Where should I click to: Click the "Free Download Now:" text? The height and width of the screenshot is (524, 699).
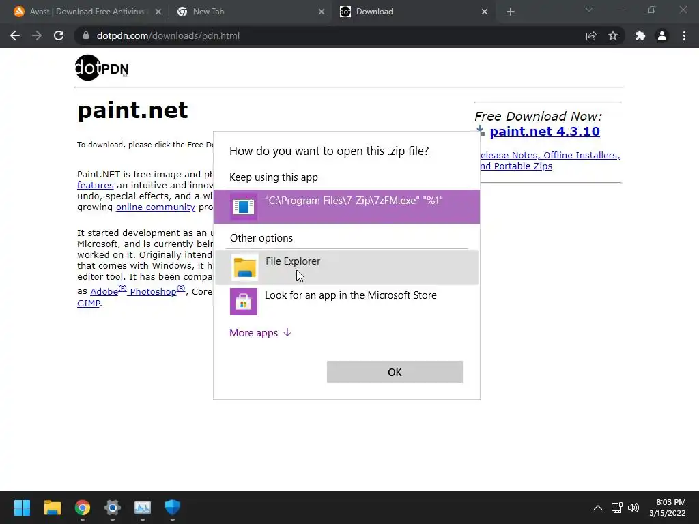538,116
